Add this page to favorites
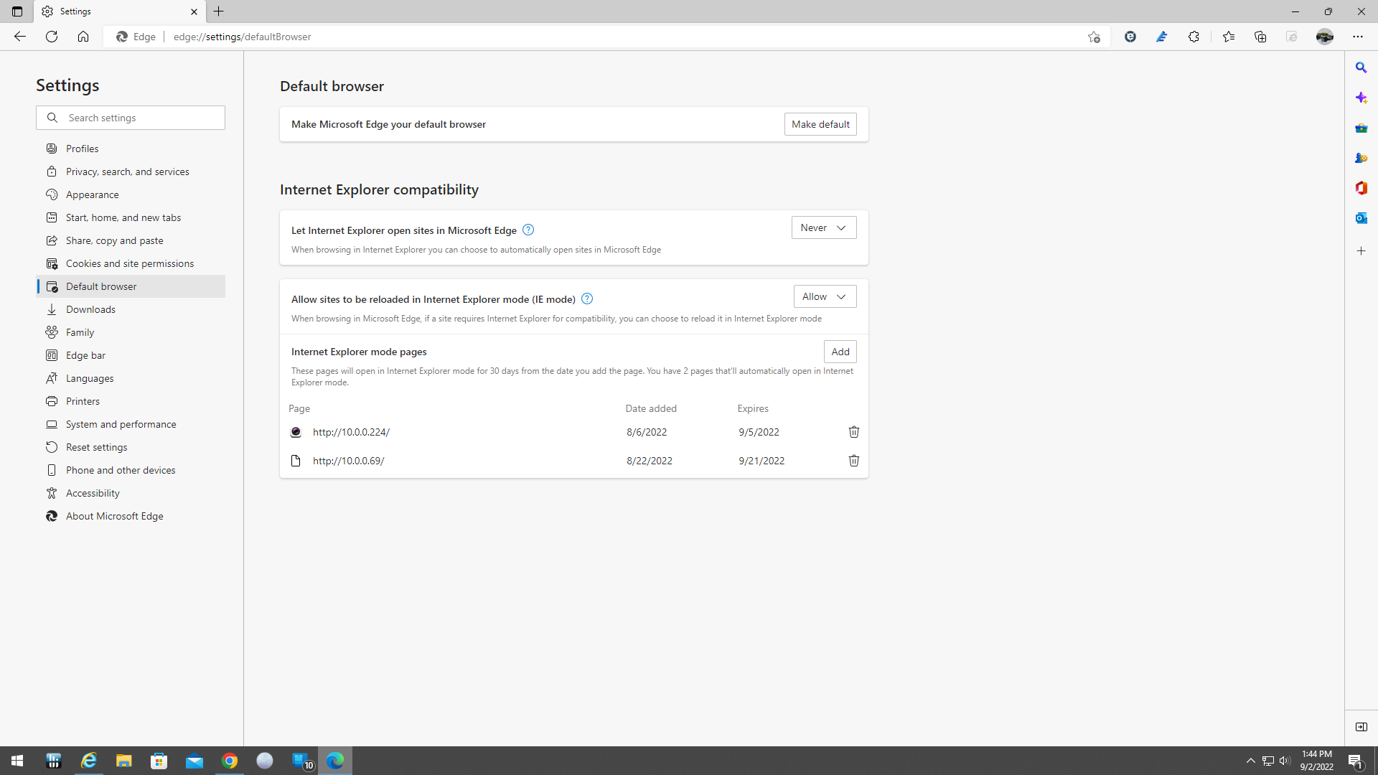Screen dimensions: 1378x775 point(1094,37)
